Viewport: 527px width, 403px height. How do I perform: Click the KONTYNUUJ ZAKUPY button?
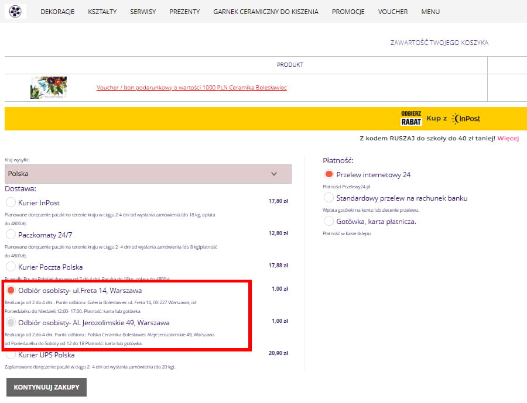46,387
